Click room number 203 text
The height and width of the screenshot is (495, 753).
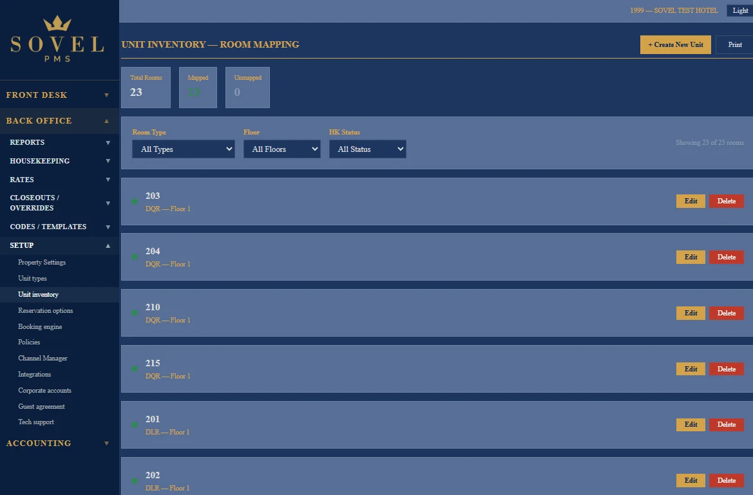tap(153, 196)
